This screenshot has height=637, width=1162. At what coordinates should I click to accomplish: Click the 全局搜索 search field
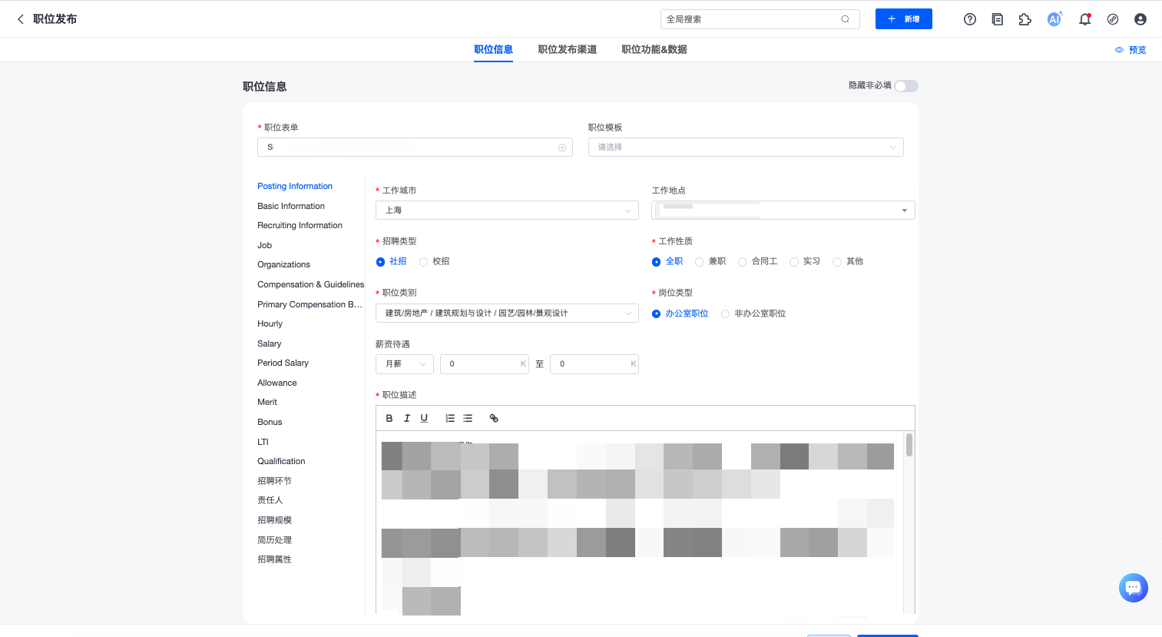751,19
